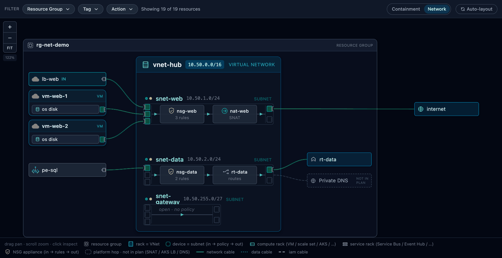Switch to Containment view
This screenshot has width=502, height=258.
(406, 9)
